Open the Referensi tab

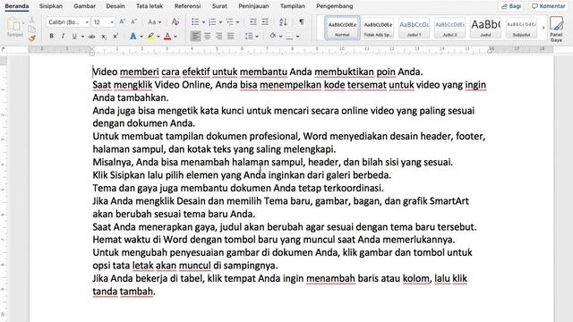(x=187, y=6)
